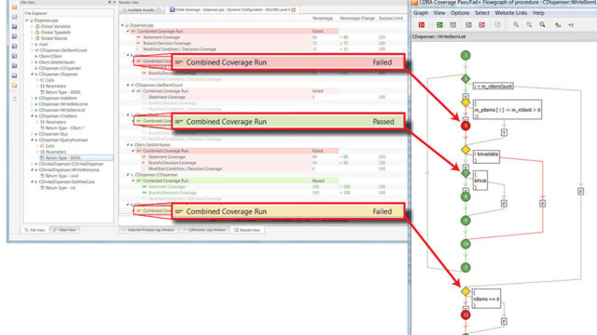Select Return Type - void tree item
This screenshot has width=597, height=335.
click(62, 176)
